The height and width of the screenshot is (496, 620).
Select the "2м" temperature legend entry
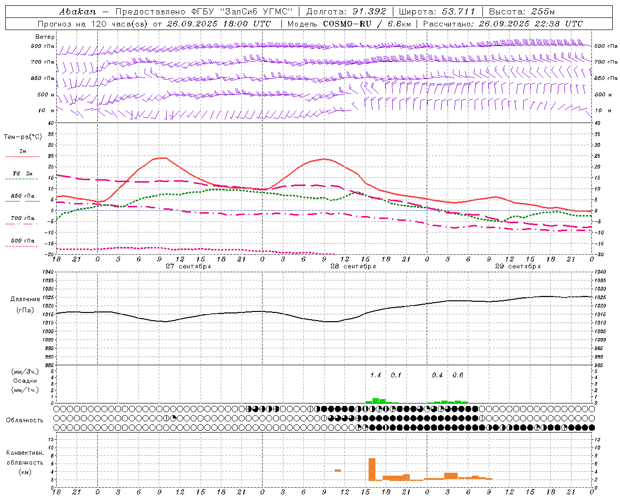click(23, 152)
